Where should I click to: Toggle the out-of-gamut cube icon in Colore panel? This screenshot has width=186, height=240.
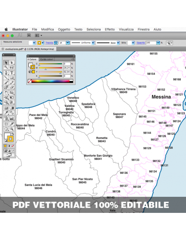click(30, 72)
